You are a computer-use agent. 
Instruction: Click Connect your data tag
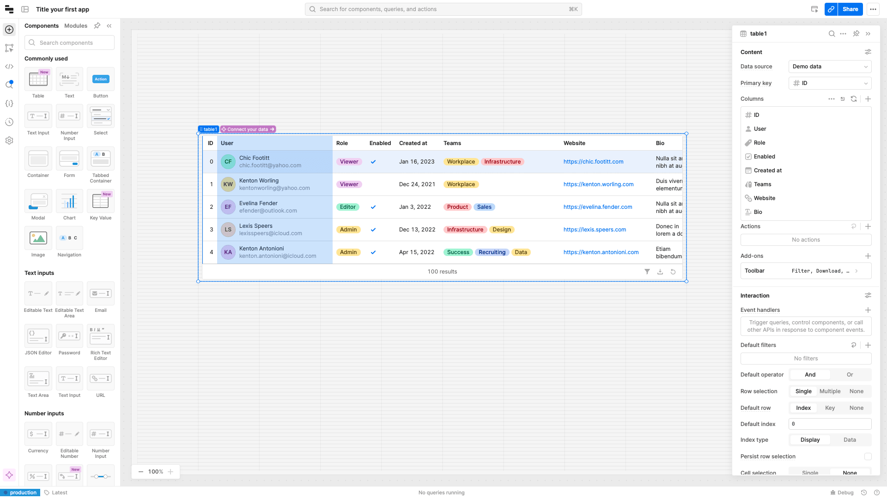(x=248, y=129)
